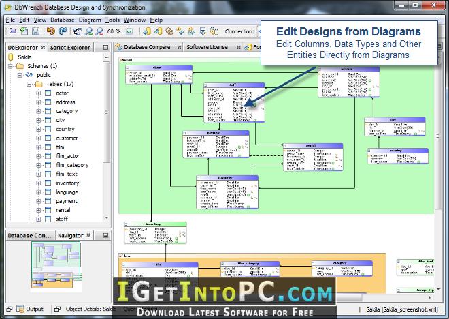Expand the film_category table node

39,165
